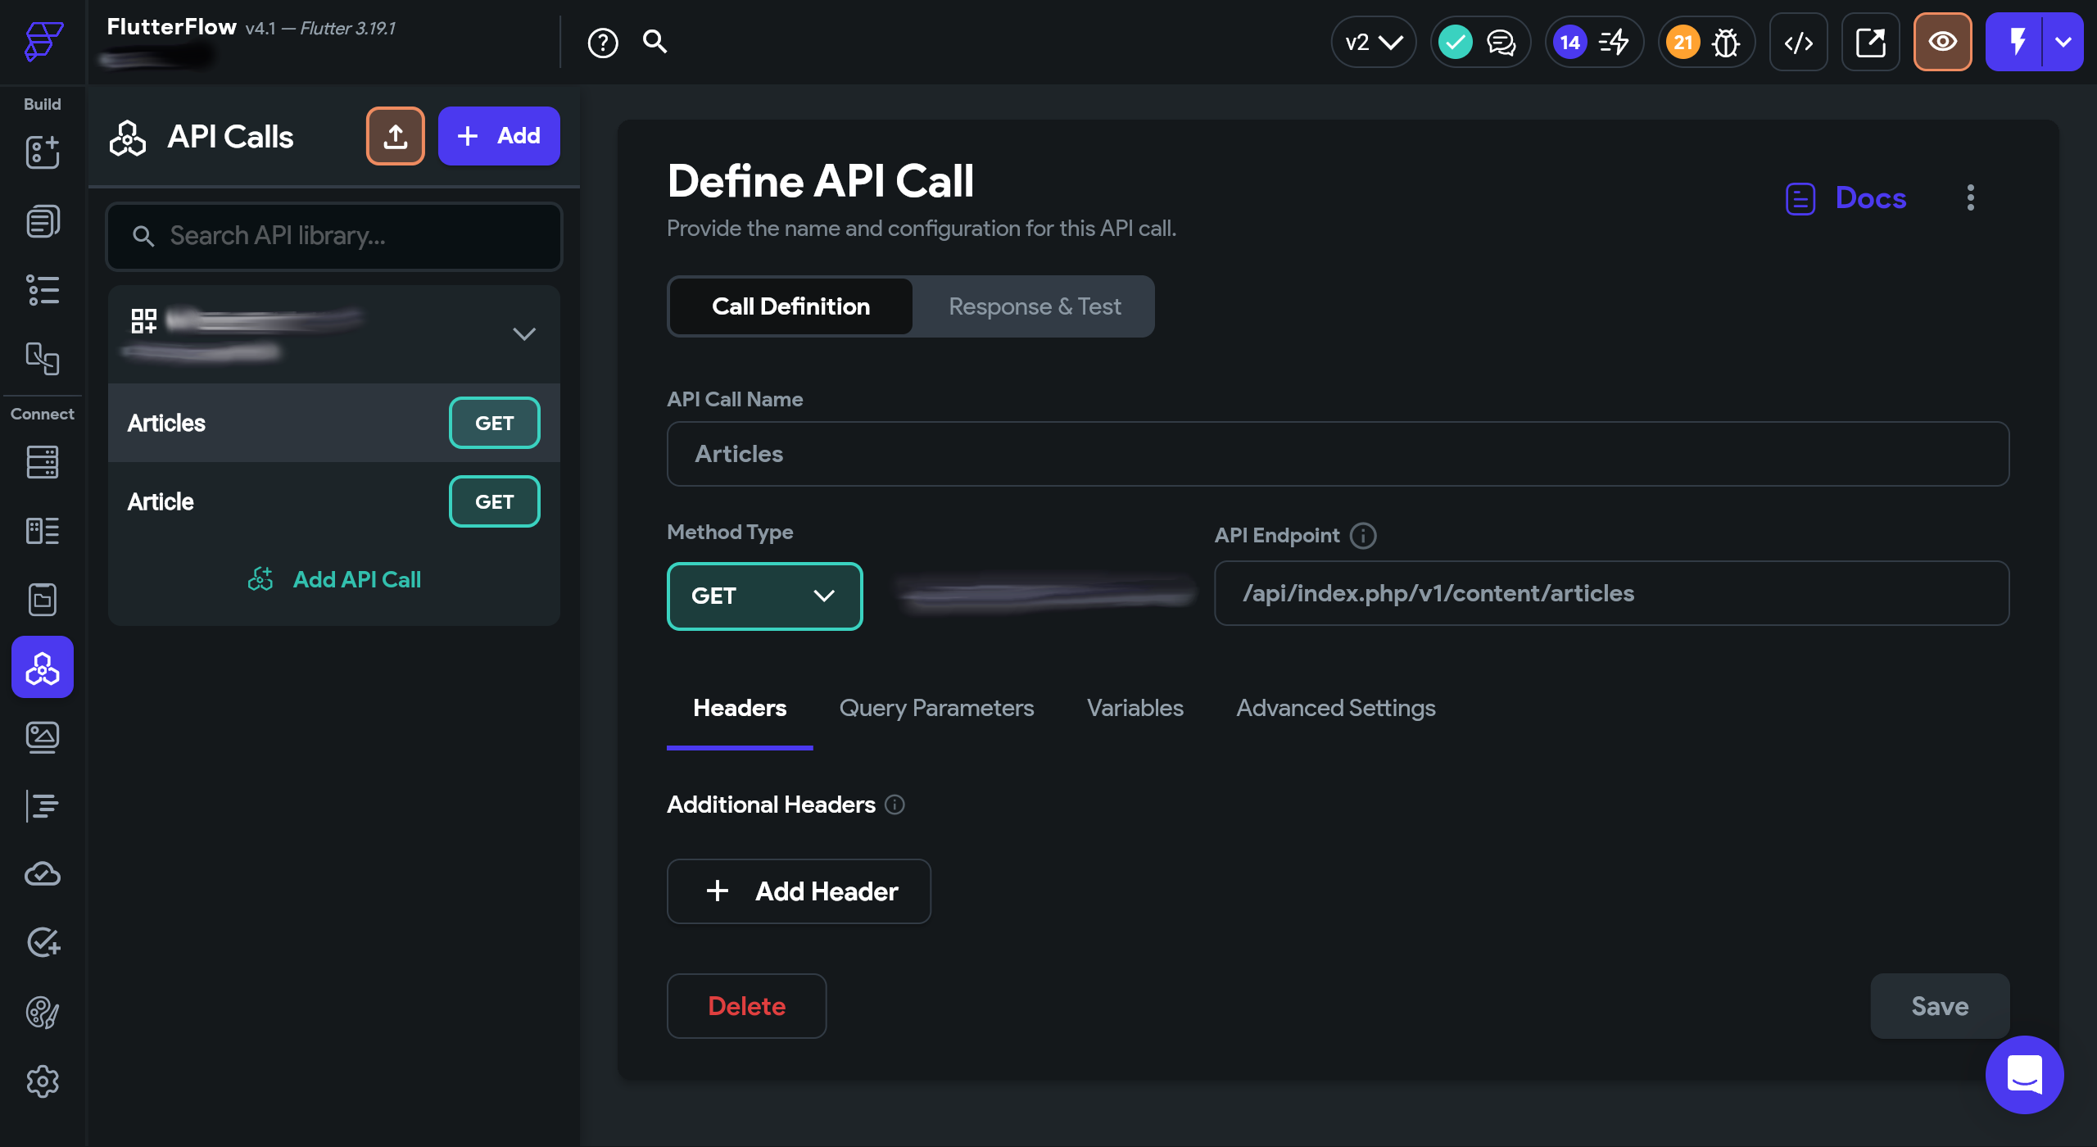The image size is (2097, 1147).
Task: Click the Add Header button
Action: pyautogui.click(x=799, y=891)
